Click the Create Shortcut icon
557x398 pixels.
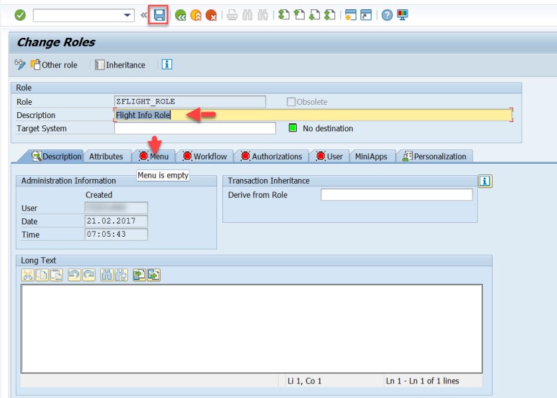tap(366, 15)
